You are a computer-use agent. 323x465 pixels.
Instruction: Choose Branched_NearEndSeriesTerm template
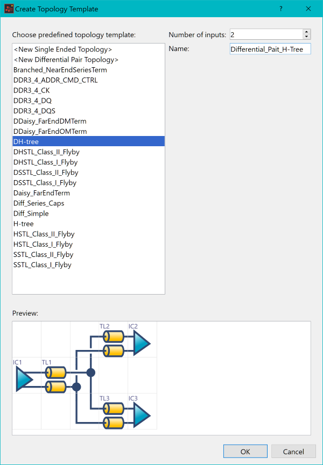click(88, 70)
